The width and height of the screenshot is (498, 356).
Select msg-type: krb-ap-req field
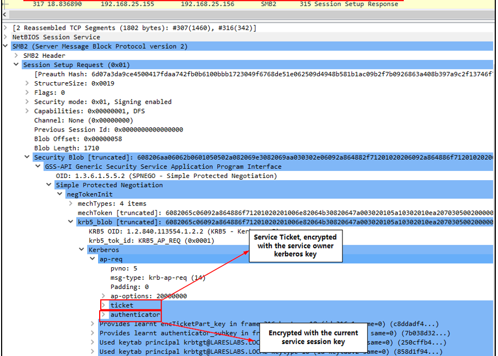coord(158,278)
